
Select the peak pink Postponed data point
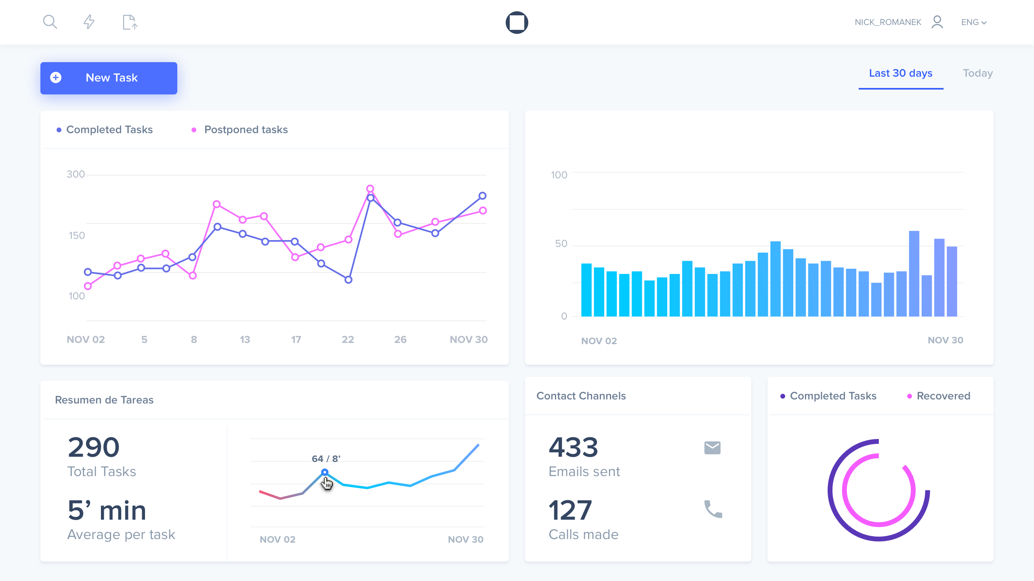(370, 188)
